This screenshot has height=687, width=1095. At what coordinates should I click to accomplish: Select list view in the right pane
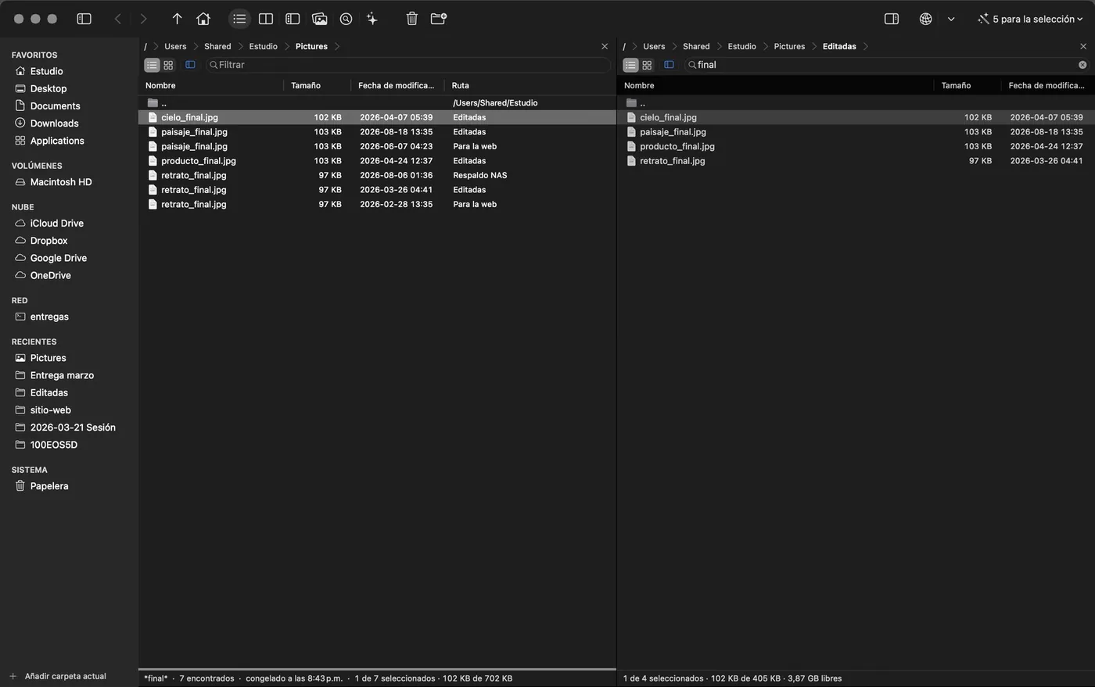[x=630, y=65]
